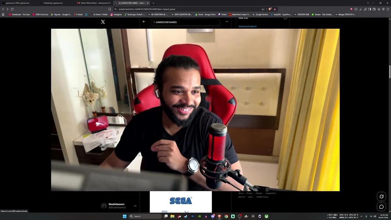Open the Google Gemini bookmark
Screen dimensions: 391x220
tap(260, 14)
